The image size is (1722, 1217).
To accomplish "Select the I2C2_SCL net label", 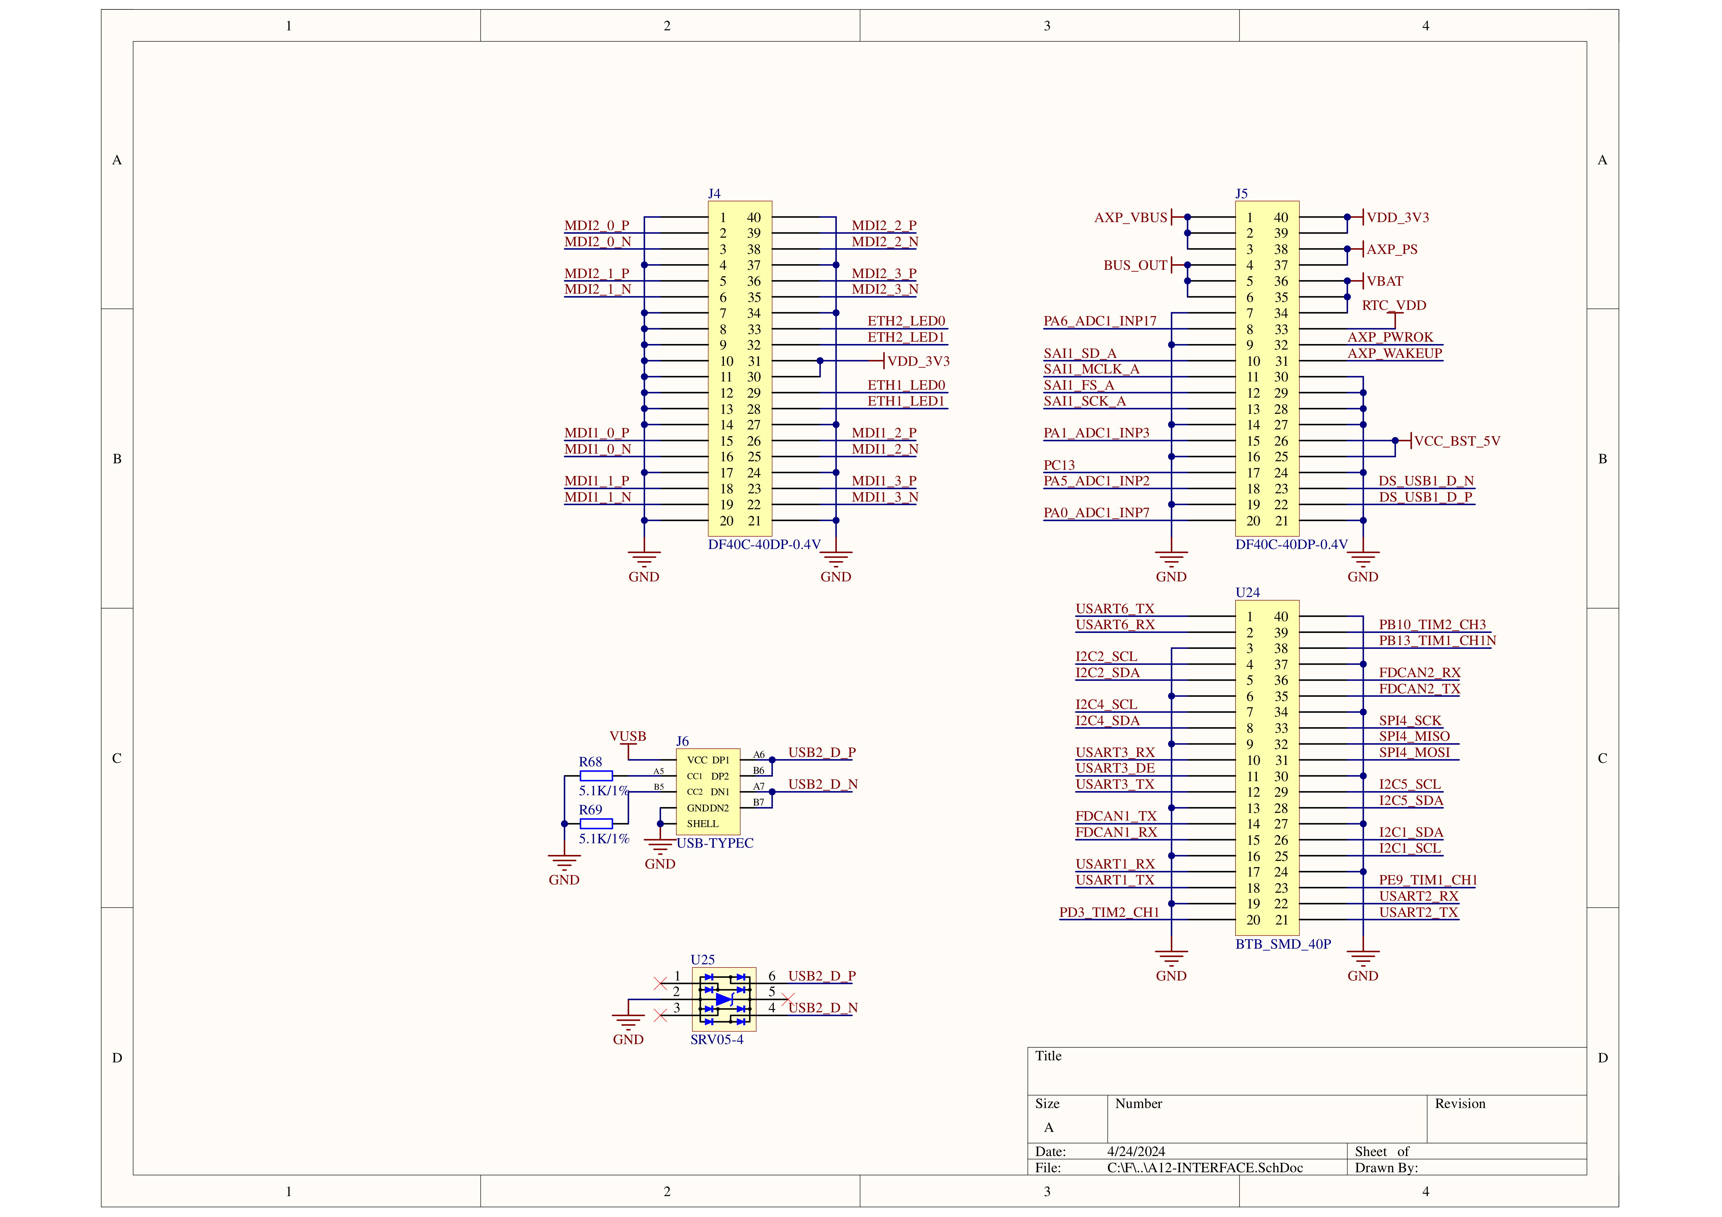I will [1106, 657].
